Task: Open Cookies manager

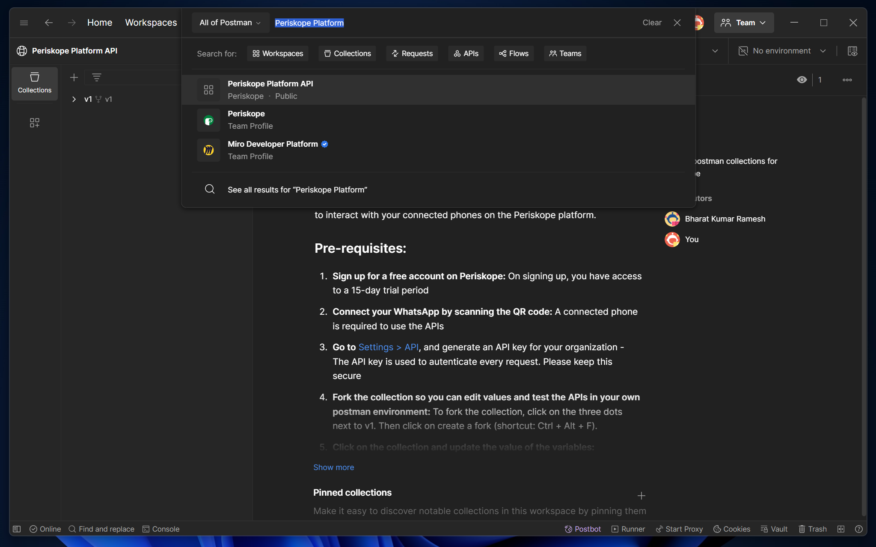Action: (732, 529)
